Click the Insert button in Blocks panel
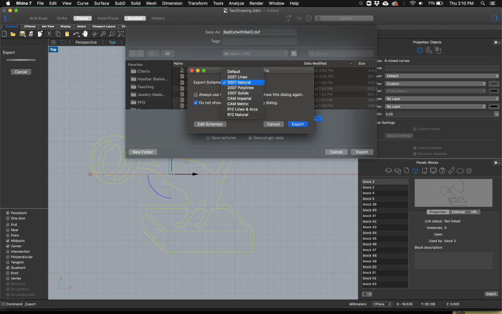Screen dimensions: 502x314 tap(491, 294)
